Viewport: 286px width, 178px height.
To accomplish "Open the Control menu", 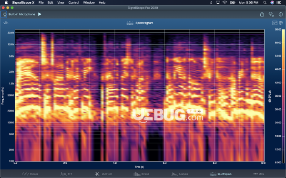I will pos(74,2).
